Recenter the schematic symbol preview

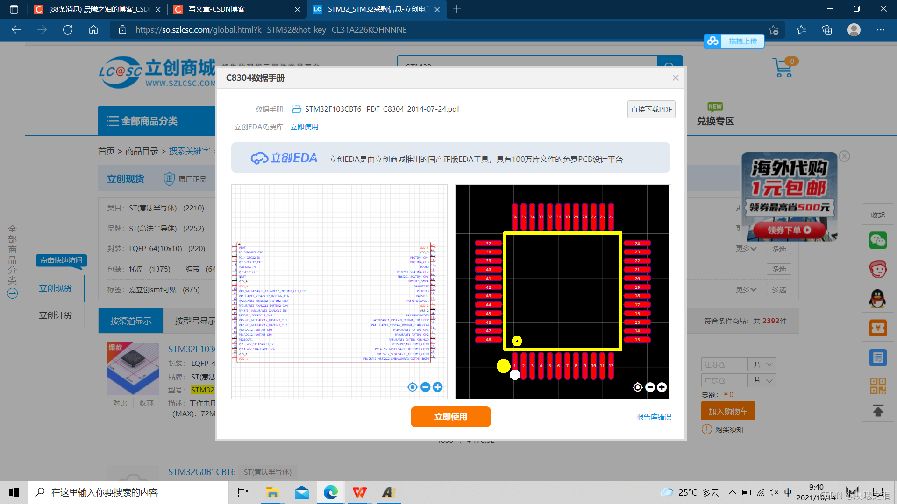click(413, 387)
